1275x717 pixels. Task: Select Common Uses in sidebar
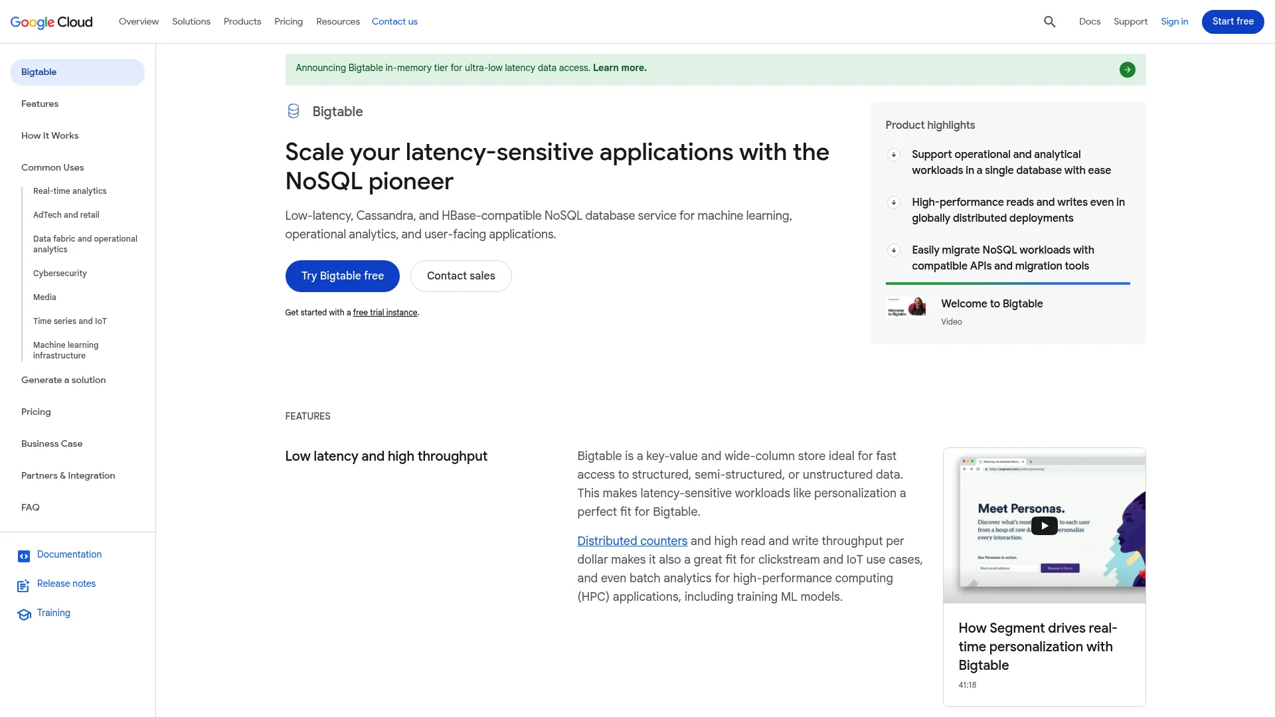[52, 168]
